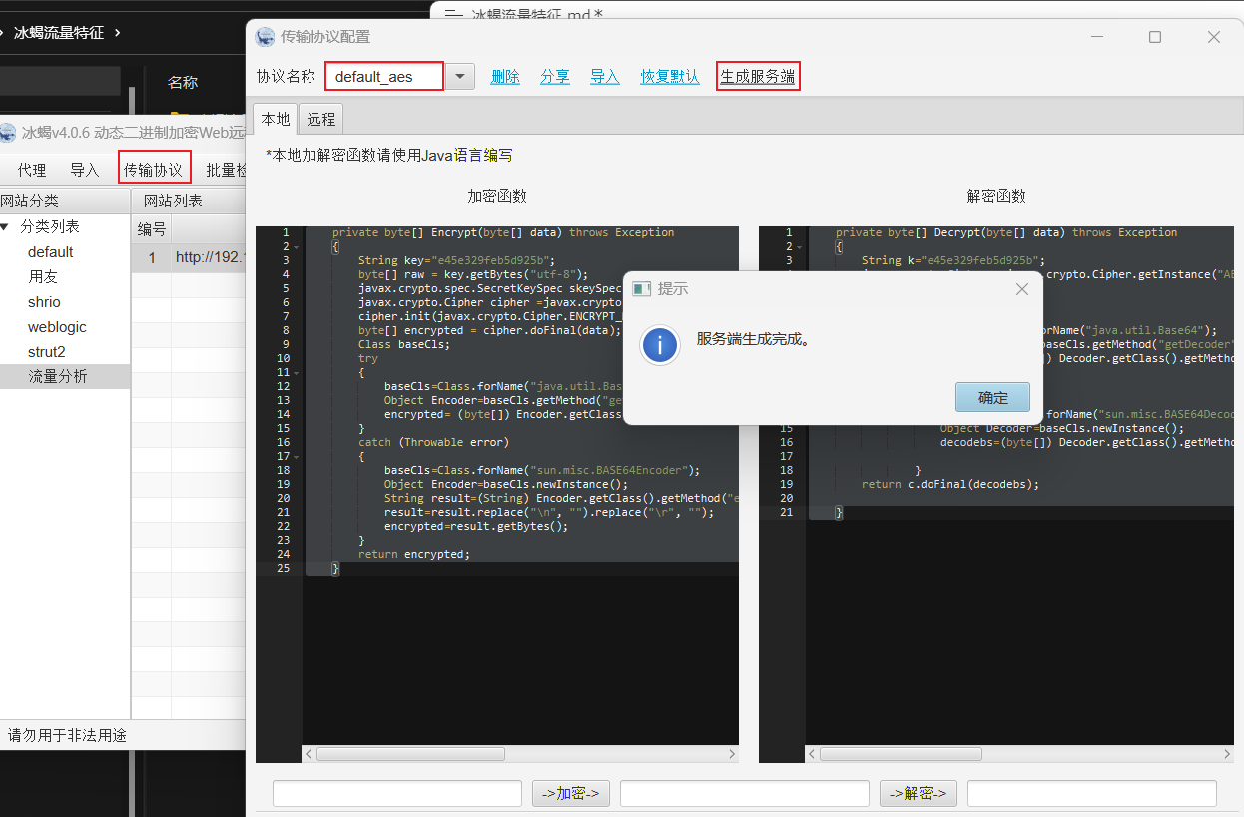
Task: Click the default_aes protocol name field
Action: tap(383, 77)
